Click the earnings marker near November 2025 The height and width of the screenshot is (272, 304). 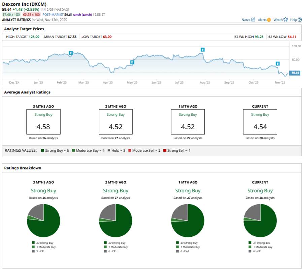[278, 64]
